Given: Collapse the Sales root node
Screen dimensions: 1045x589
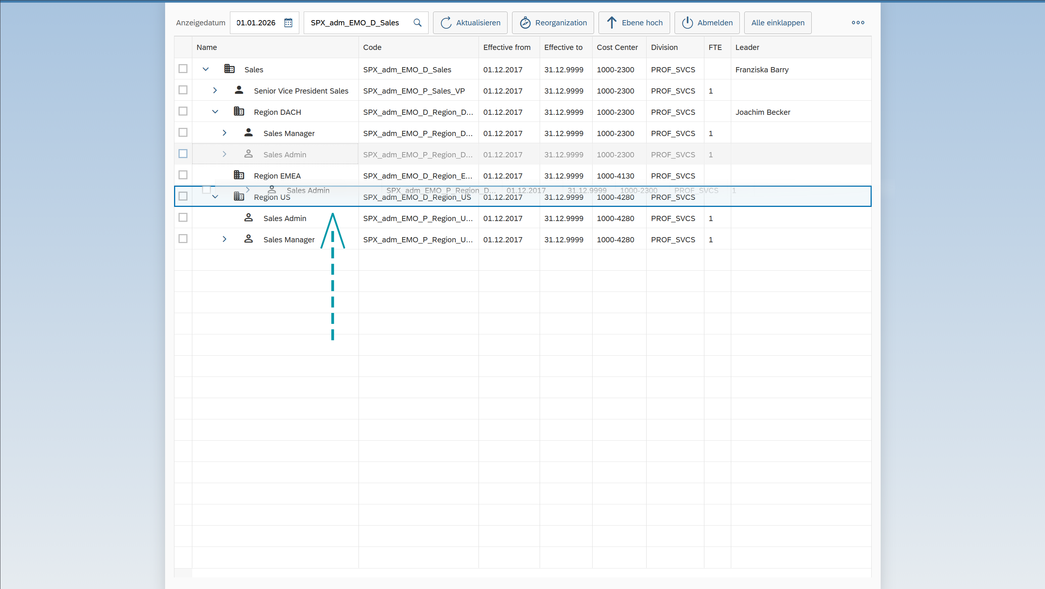Looking at the screenshot, I should pos(206,69).
